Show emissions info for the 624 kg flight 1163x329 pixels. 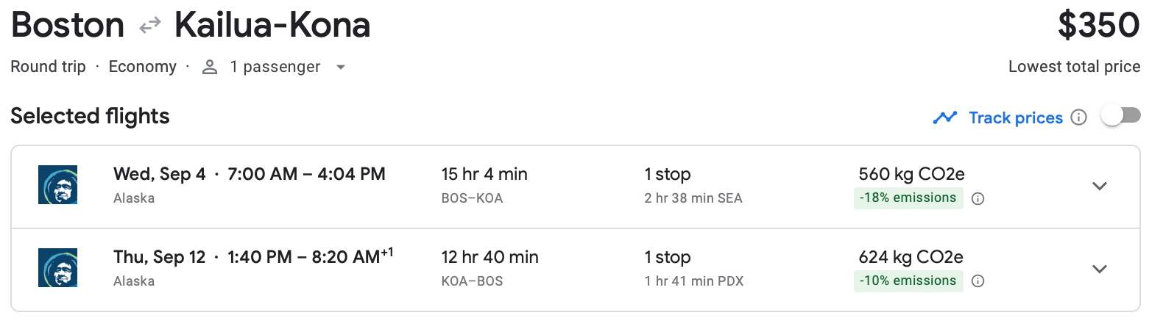click(x=978, y=281)
